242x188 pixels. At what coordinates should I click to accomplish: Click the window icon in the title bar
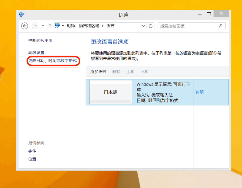[21, 15]
